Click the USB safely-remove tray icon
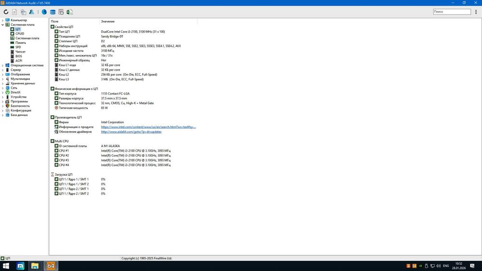Image resolution: width=482 pixels, height=271 pixels. click(427, 266)
